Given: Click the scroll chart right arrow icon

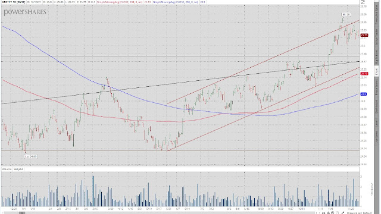Looking at the screenshot, I should tap(319, 213).
